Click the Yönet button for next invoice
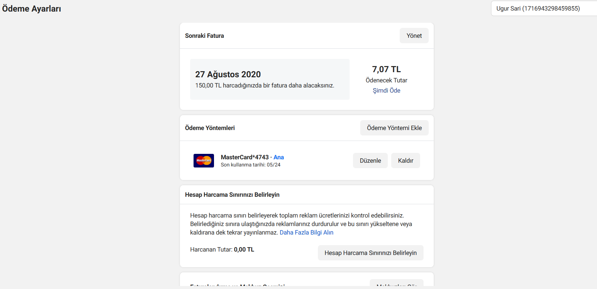The image size is (597, 289). coord(414,36)
